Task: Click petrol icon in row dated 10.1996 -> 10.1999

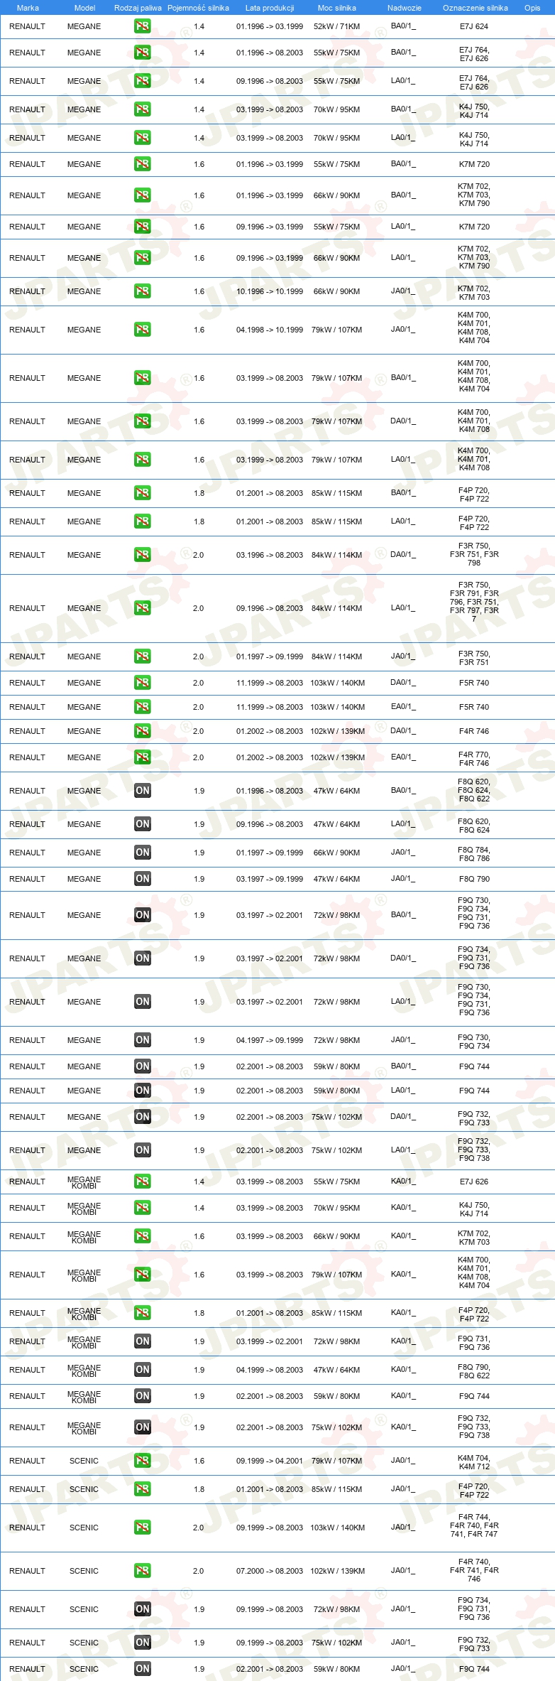Action: (142, 291)
